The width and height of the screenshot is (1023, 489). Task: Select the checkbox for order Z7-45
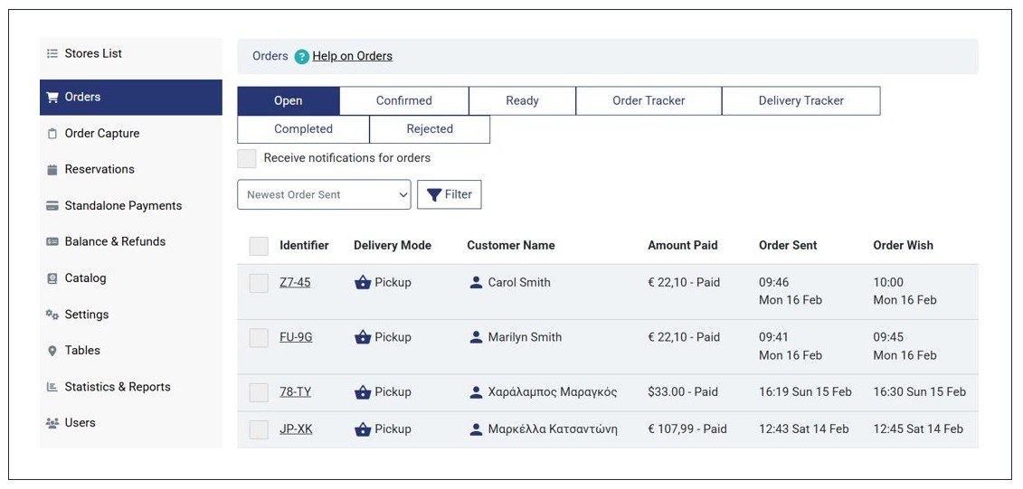[x=259, y=283]
